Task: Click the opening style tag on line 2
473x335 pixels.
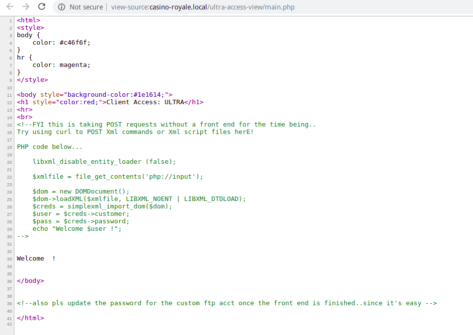Action: (30, 28)
